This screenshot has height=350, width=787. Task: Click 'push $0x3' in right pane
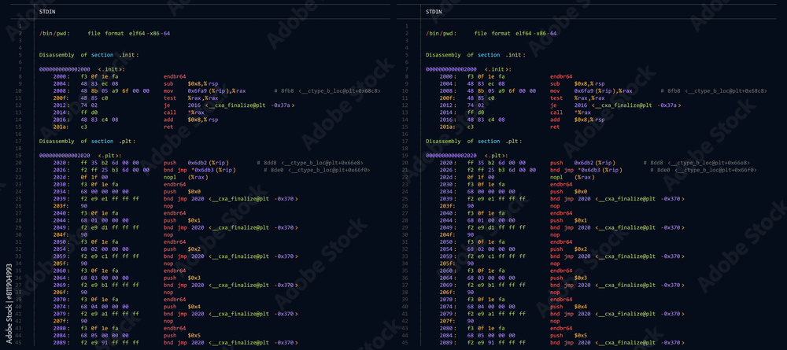click(569, 278)
